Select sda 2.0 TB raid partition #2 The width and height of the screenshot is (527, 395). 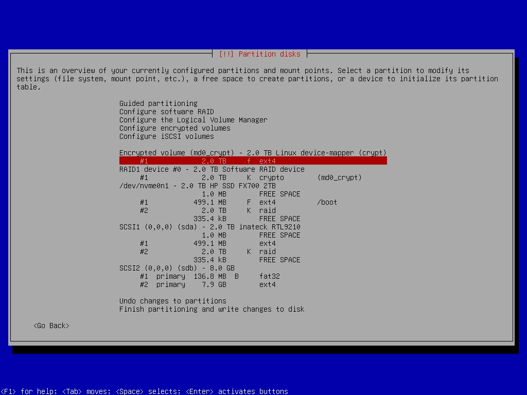[x=207, y=252]
